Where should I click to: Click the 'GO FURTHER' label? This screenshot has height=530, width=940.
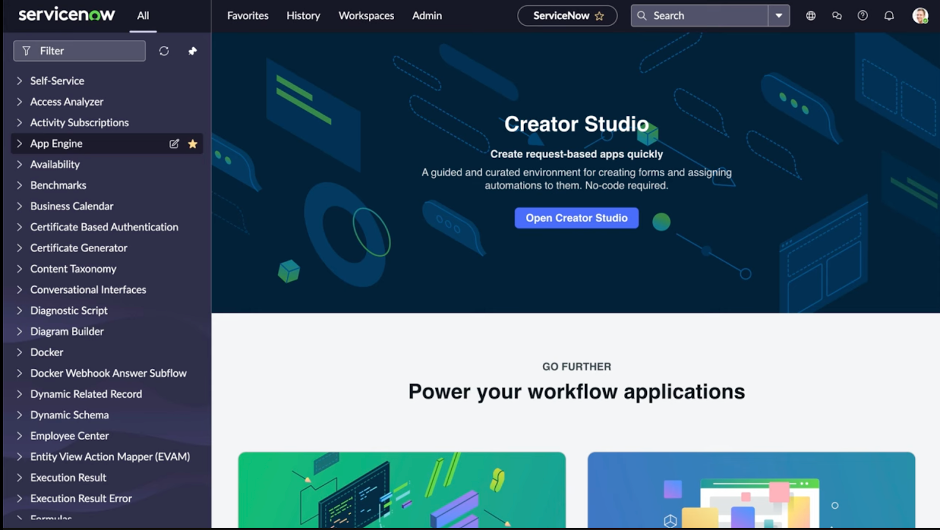pos(576,367)
